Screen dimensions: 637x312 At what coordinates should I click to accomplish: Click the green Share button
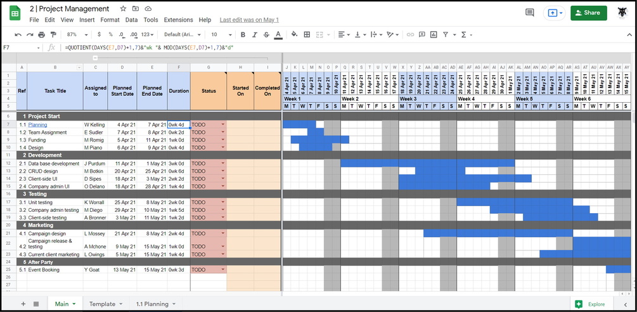pyautogui.click(x=589, y=13)
